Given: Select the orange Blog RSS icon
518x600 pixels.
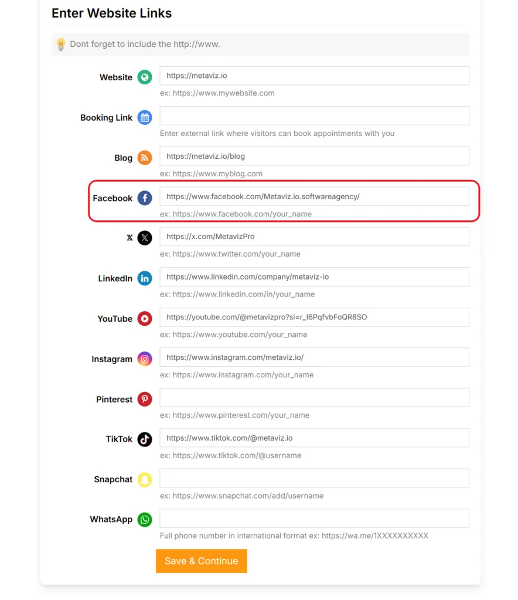Looking at the screenshot, I should 144,158.
